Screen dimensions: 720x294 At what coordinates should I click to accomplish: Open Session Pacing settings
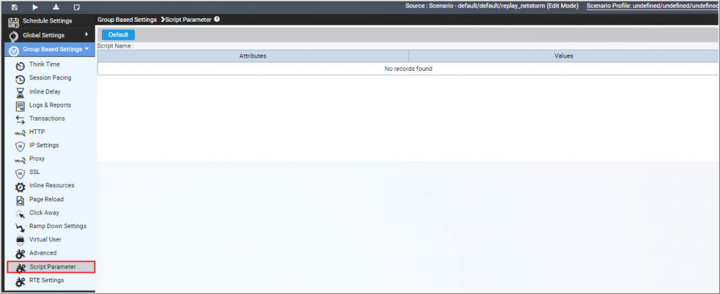(x=50, y=78)
